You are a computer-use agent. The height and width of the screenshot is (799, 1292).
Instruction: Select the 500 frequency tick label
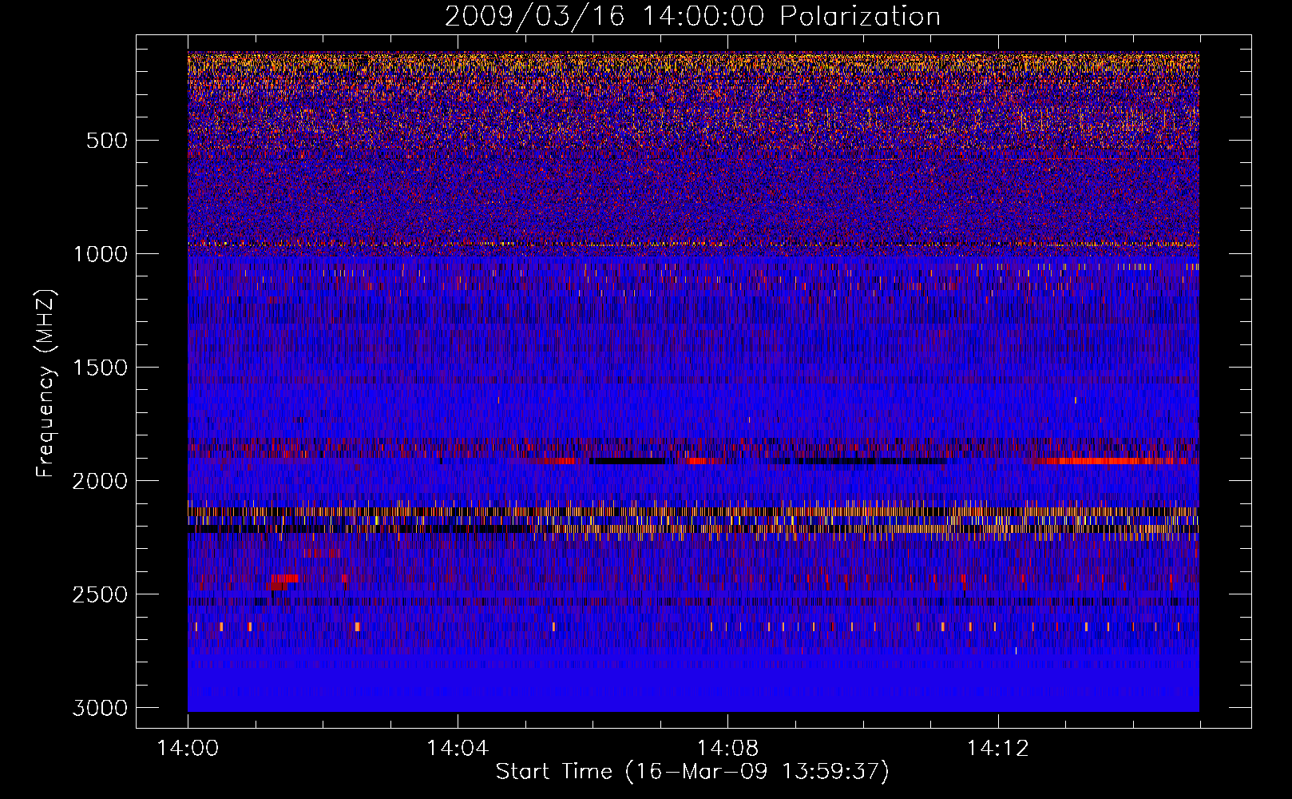tap(107, 141)
